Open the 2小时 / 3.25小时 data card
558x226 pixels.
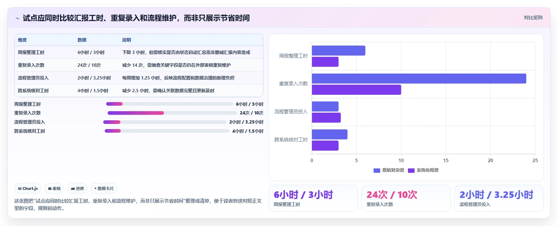pos(499,198)
